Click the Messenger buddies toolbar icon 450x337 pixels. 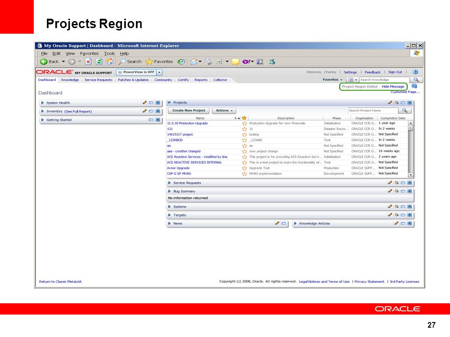(271, 62)
